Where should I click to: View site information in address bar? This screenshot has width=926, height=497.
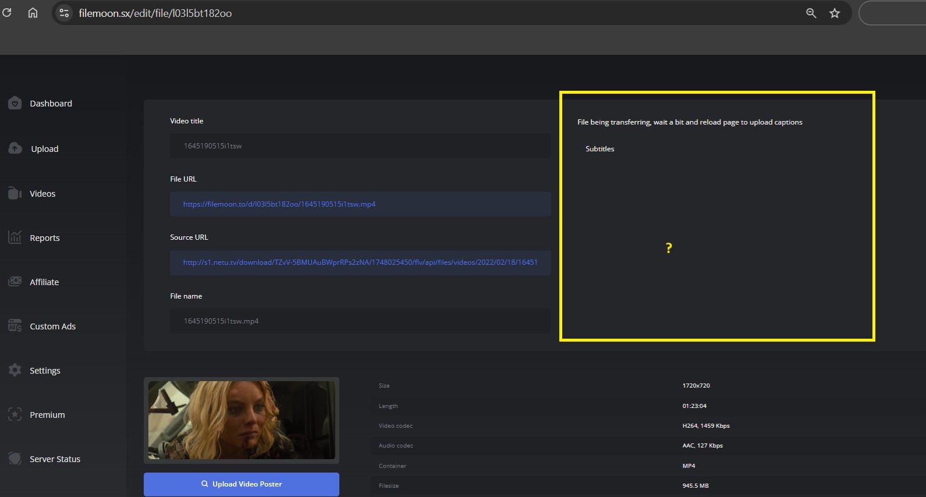point(64,13)
